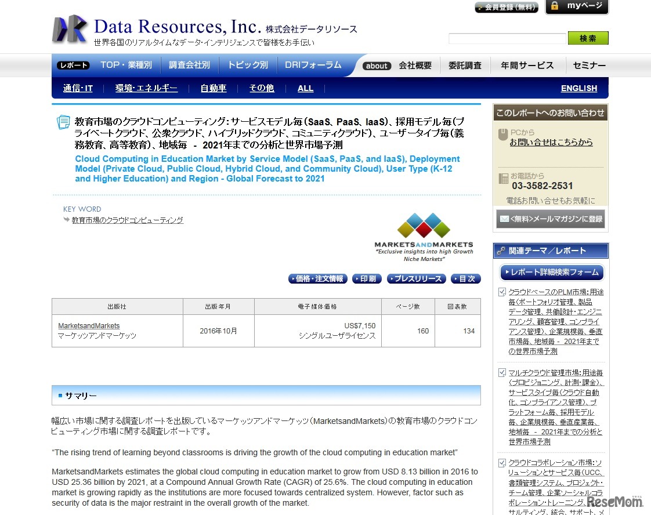Viewport: 651px width, 515px height.
Task: Open the 会社概要 menu item
Action: [415, 66]
